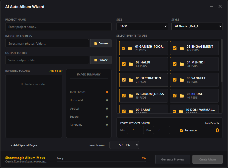Click the folder icon beside 05 DECORATION
This screenshot has width=228, height=168.
coord(131,80)
